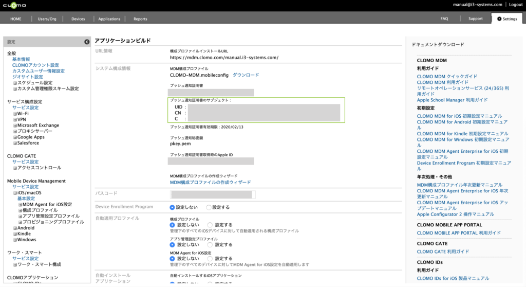Expand the ワーク・スマート構成 node
The width and height of the screenshot is (526, 287).
[15, 265]
